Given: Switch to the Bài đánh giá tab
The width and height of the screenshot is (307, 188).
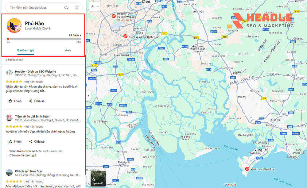Looking at the screenshot, I should pyautogui.click(x=26, y=50).
